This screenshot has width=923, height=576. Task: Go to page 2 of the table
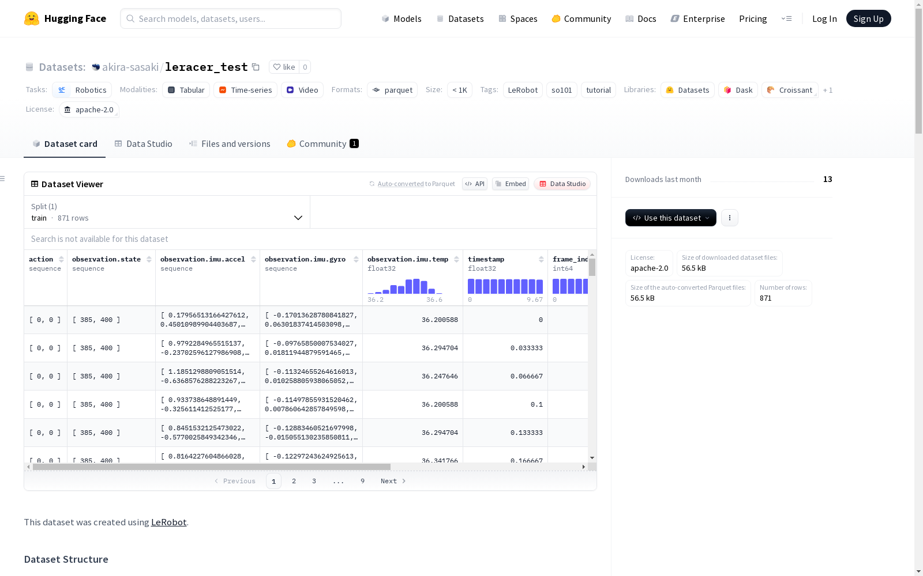coord(294,481)
